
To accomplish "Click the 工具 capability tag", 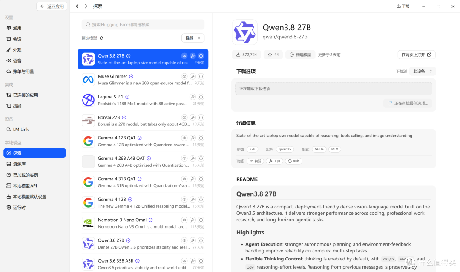I will pyautogui.click(x=275, y=161).
